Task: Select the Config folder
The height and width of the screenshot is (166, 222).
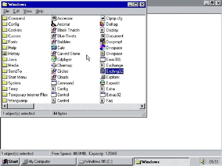Action: [11, 24]
